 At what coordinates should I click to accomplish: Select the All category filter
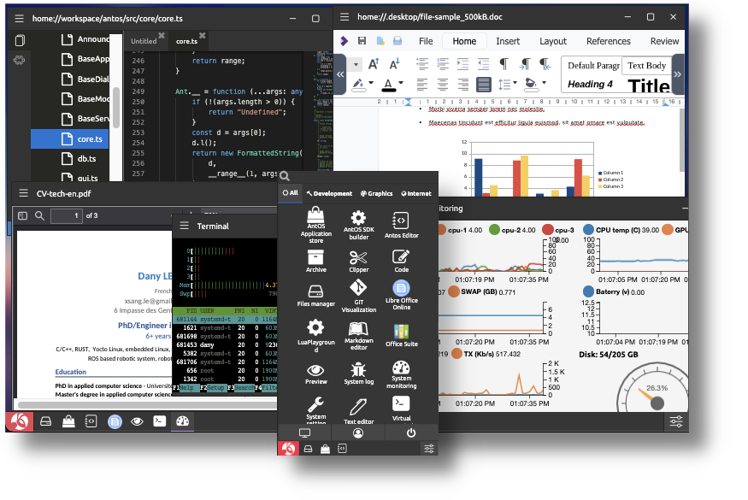pyautogui.click(x=291, y=193)
